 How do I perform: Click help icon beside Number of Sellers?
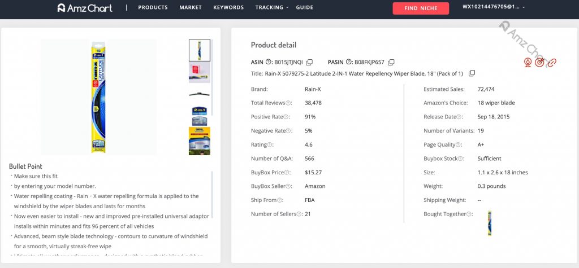coord(299,214)
